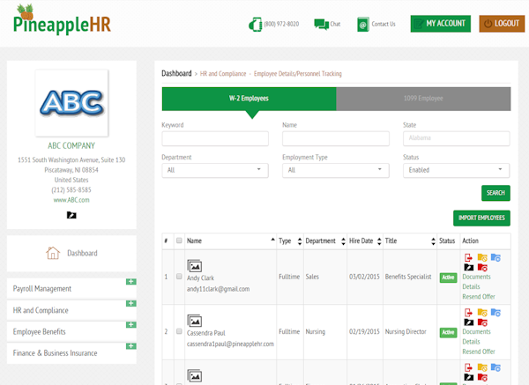Click the red exit-arrow icon in the third employee row
The height and width of the screenshot is (385, 529).
pyautogui.click(x=468, y=367)
